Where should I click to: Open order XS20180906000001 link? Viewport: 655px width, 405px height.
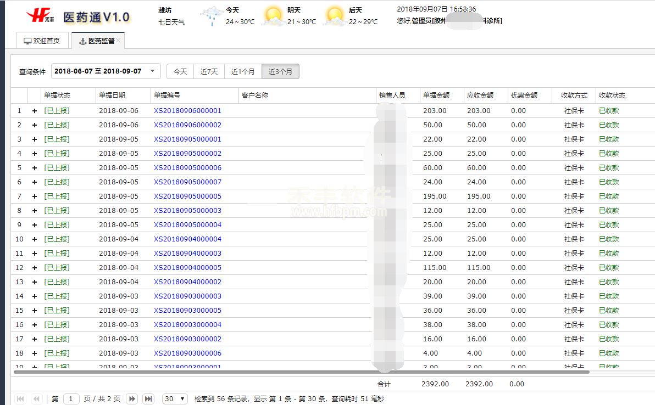click(187, 111)
